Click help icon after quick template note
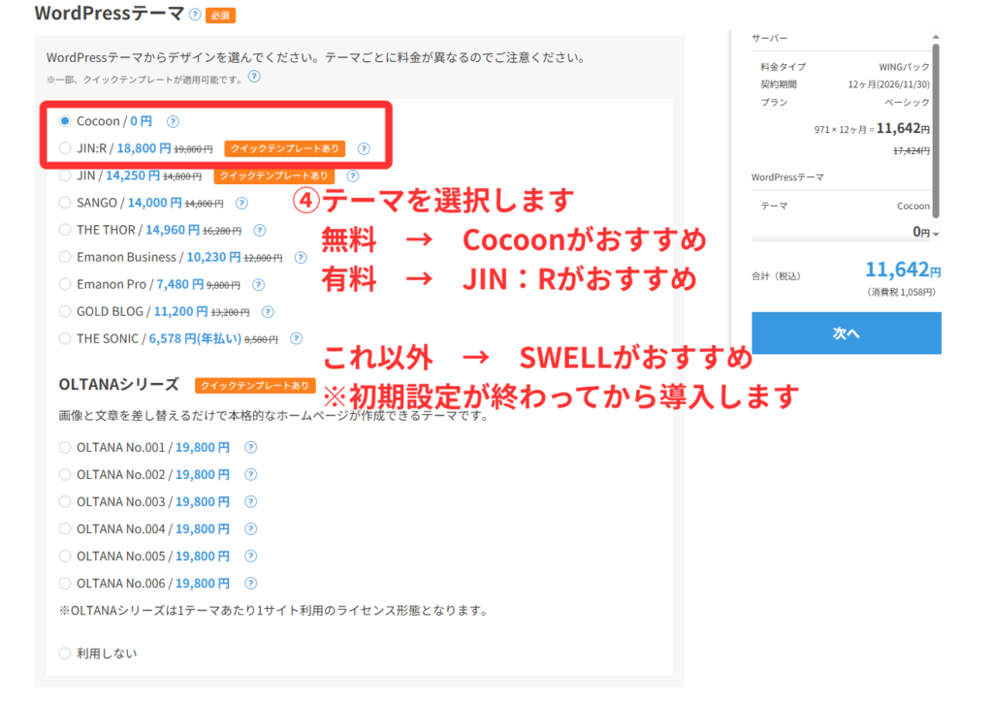The image size is (993, 701). pos(254,77)
